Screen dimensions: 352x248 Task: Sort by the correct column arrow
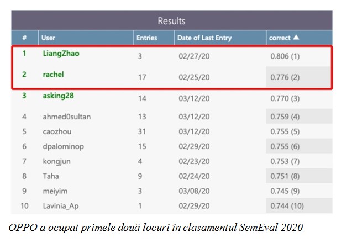(296, 38)
